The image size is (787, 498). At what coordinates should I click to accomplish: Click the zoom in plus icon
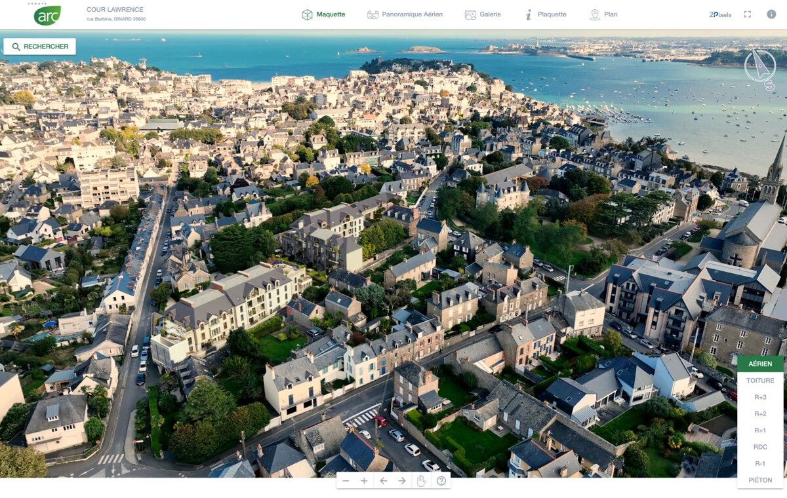(x=365, y=481)
